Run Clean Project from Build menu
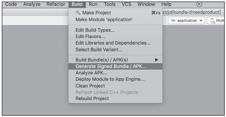This screenshot has width=226, height=117. (90, 86)
